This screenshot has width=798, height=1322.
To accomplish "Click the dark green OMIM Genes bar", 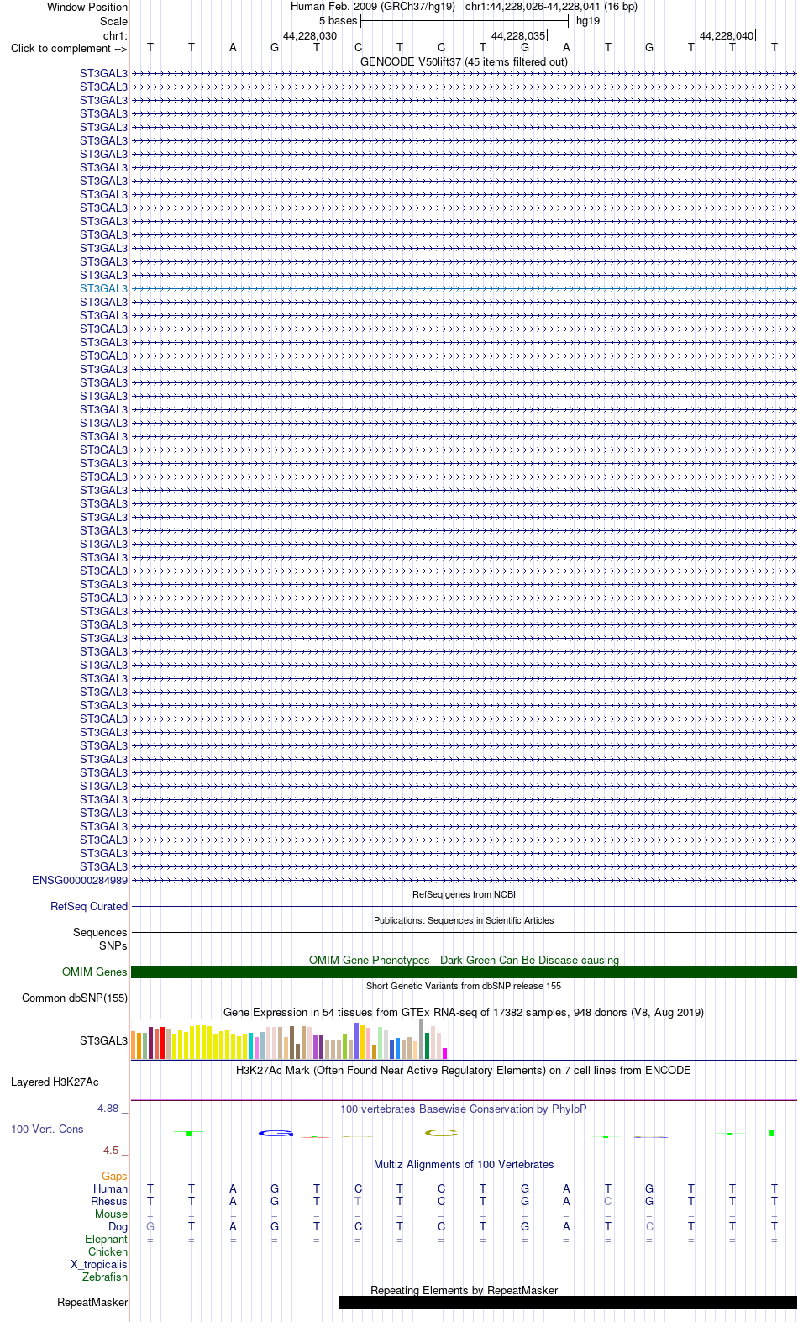I will [464, 972].
